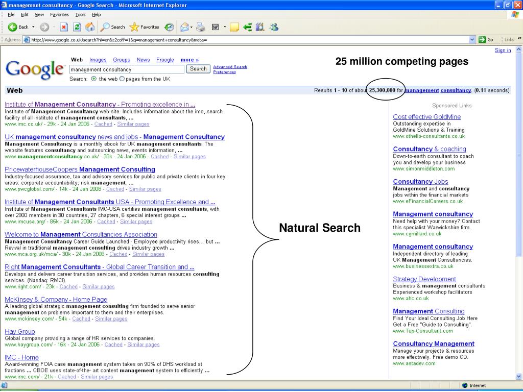Click the vertical scrollbar up arrow
523x392 pixels.
(519, 50)
